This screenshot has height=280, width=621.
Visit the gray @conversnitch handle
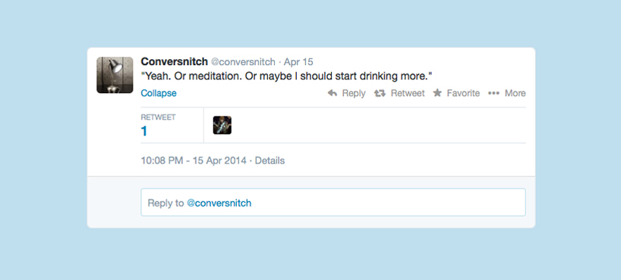243,62
